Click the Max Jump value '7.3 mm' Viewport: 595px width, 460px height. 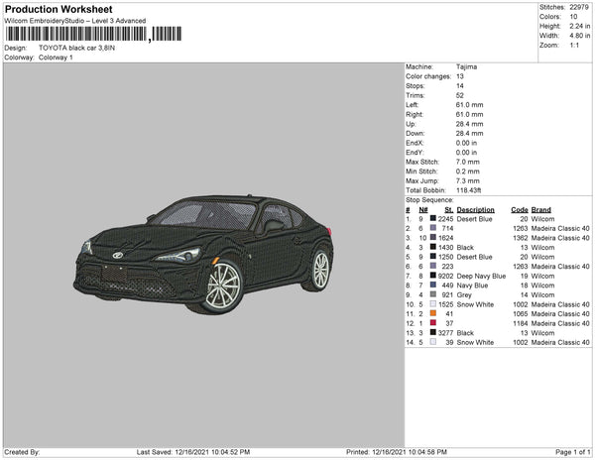[x=467, y=180]
